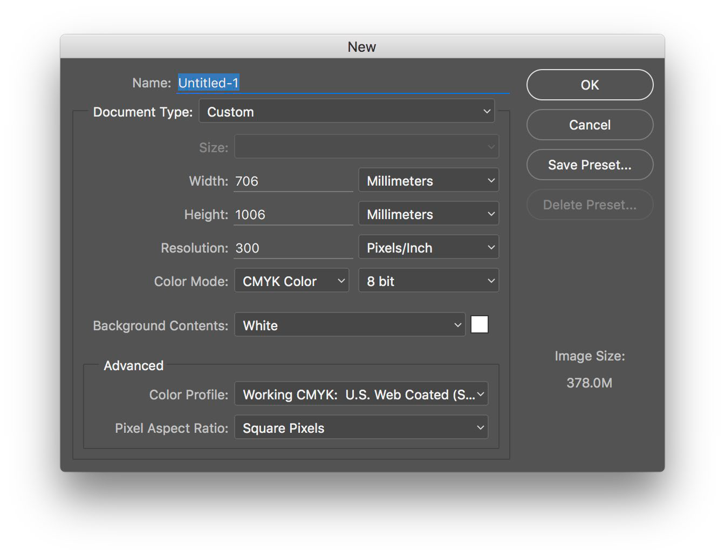Open the Color Profile dropdown
The image size is (725, 558).
361,394
